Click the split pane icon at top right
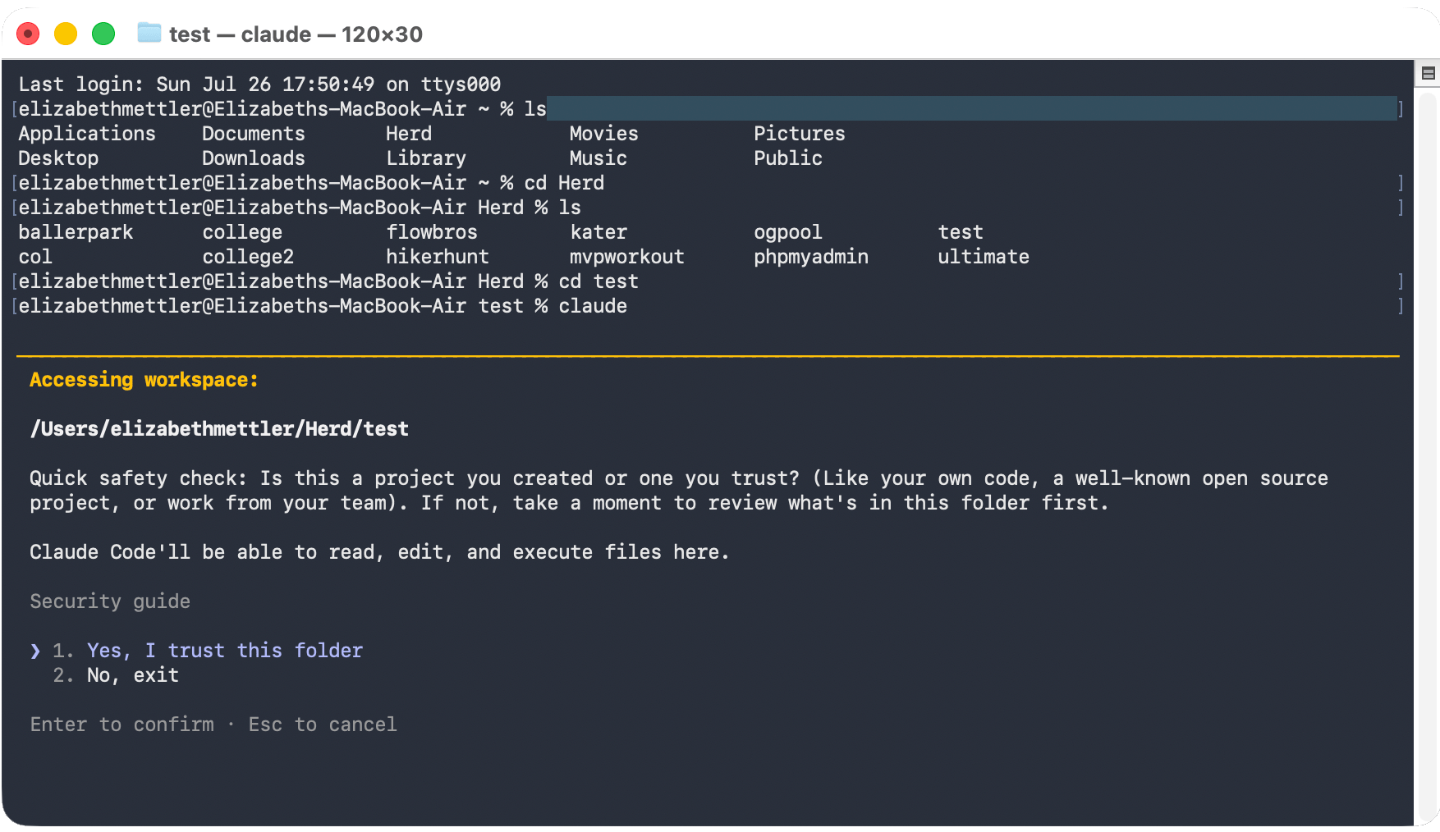This screenshot has height=832, width=1440. click(1428, 74)
